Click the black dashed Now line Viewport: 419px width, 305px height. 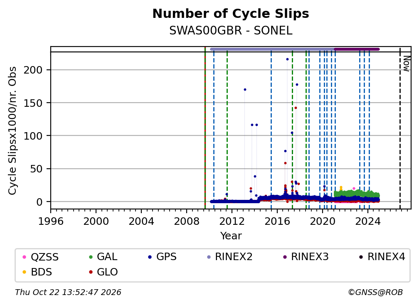click(400, 128)
